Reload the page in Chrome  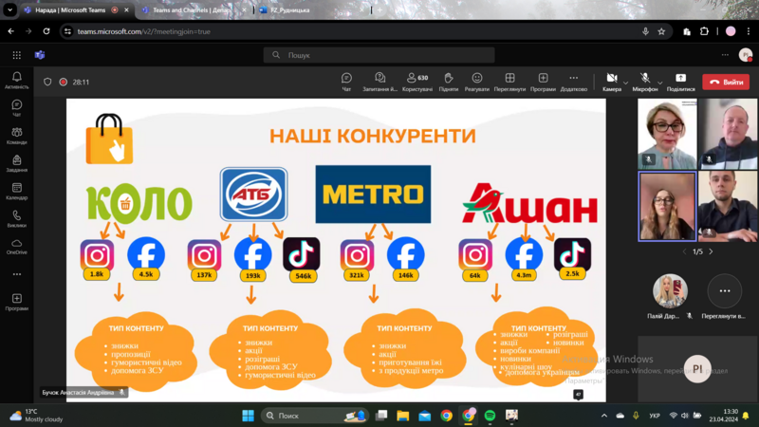pos(46,31)
